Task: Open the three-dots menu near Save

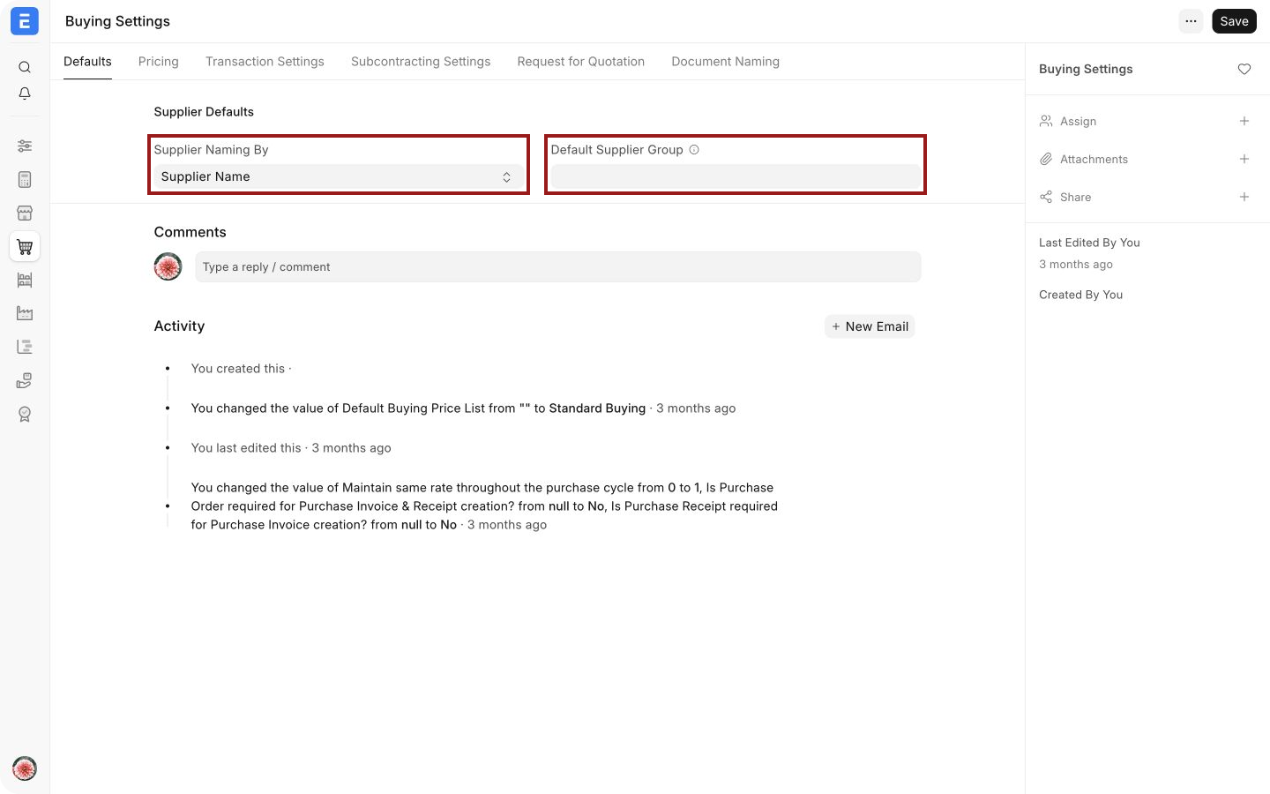Action: click(1192, 21)
